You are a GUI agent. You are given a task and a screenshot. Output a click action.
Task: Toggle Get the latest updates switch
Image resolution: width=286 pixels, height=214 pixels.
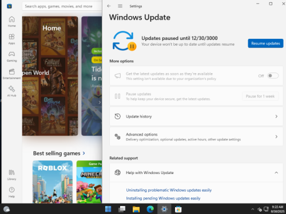[273, 76]
